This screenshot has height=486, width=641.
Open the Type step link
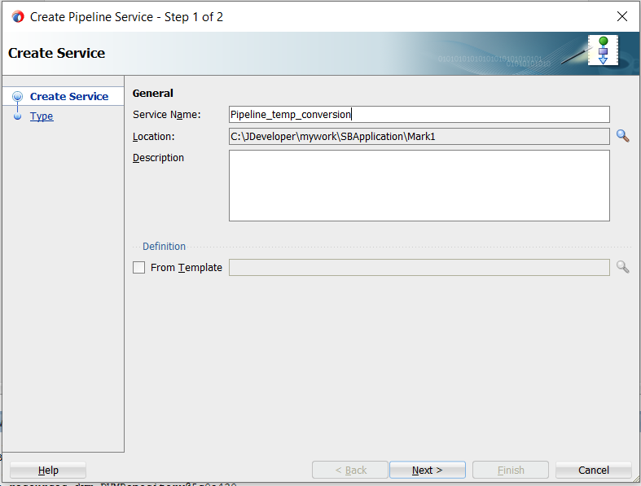click(x=42, y=116)
